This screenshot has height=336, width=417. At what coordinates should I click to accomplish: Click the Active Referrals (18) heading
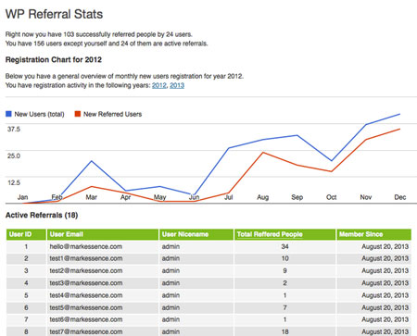42,215
